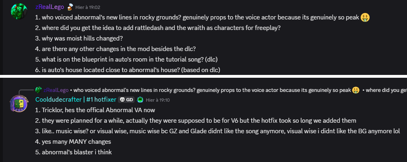
Task: Click the skull GD server tag
Action: (x=126, y=100)
